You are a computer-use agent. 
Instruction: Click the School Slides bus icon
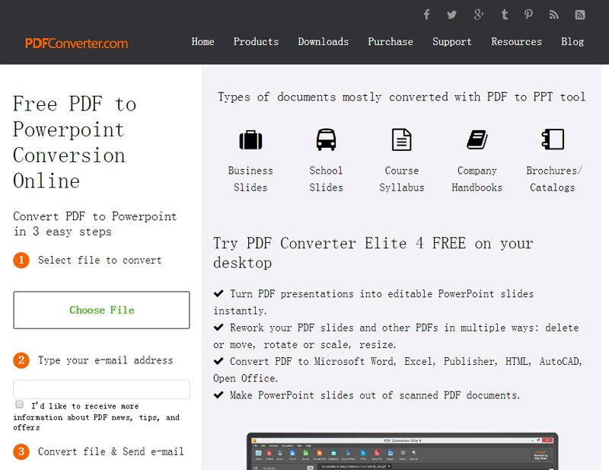click(326, 139)
